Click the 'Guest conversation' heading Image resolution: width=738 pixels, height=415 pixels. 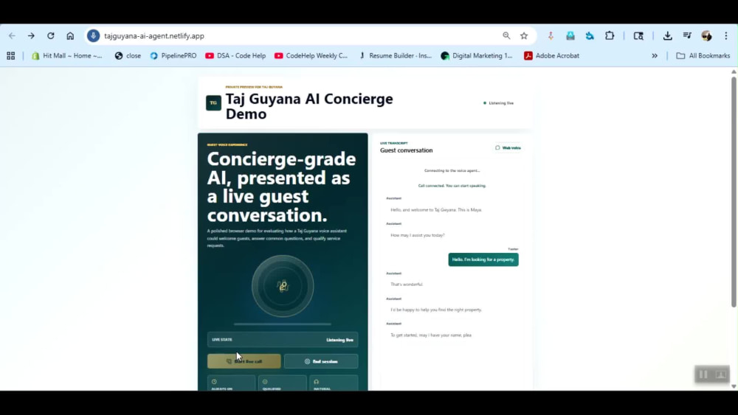pyautogui.click(x=406, y=150)
